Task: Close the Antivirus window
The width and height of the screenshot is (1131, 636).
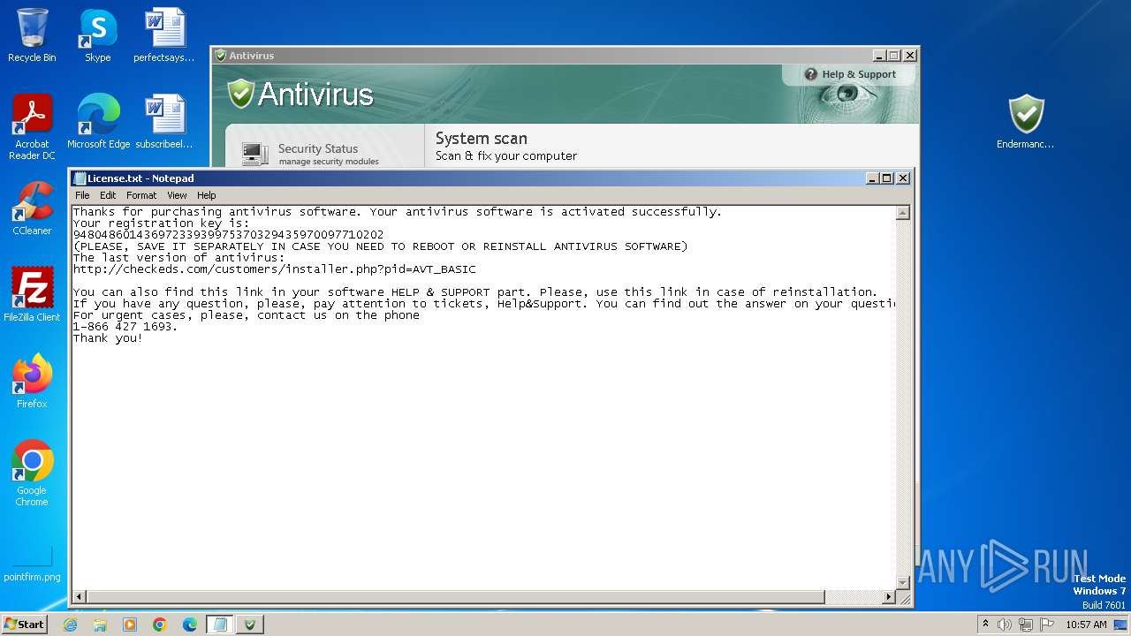Action: click(910, 56)
